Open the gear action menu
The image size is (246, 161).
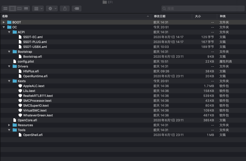pos(52,9)
